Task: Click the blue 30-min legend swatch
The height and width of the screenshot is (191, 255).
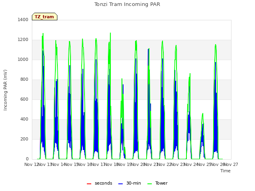Action: coord(120,184)
